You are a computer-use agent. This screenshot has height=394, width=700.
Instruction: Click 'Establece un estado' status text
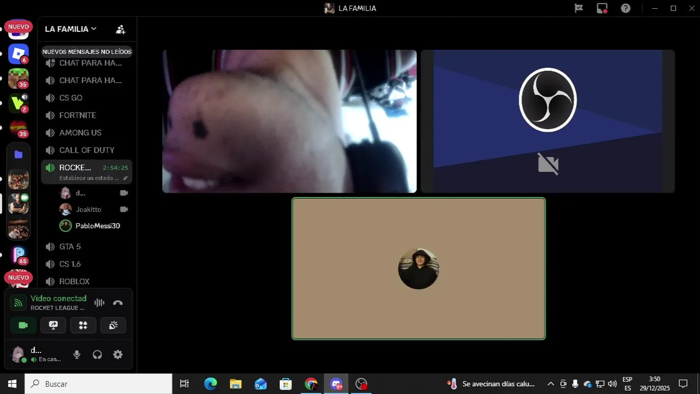pos(89,178)
